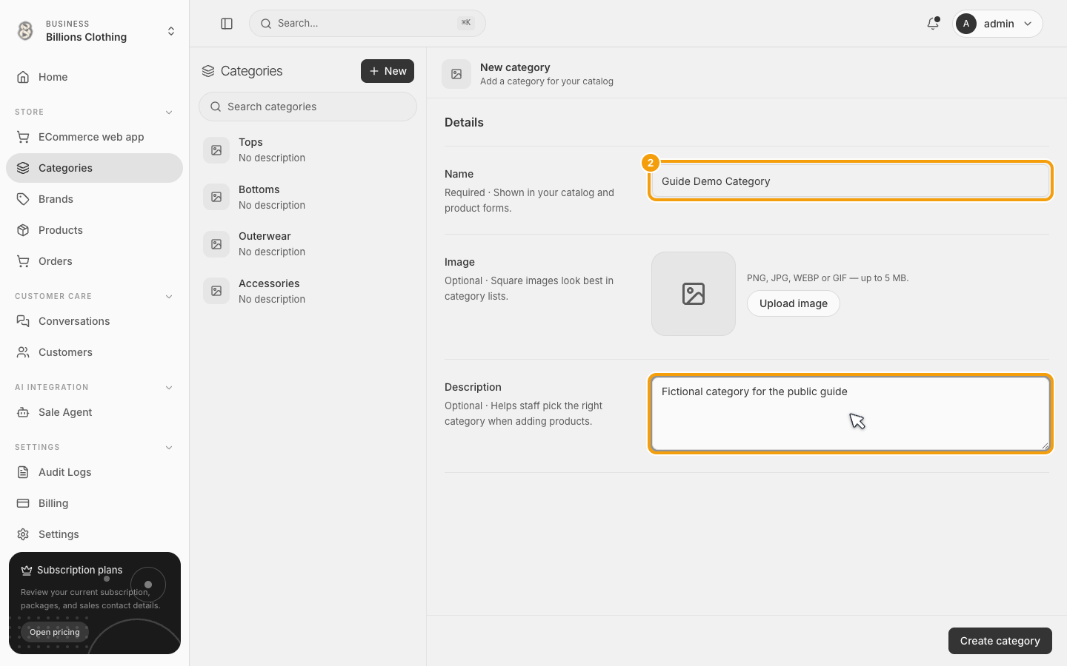Click the Sale Agent robot icon

[23, 412]
